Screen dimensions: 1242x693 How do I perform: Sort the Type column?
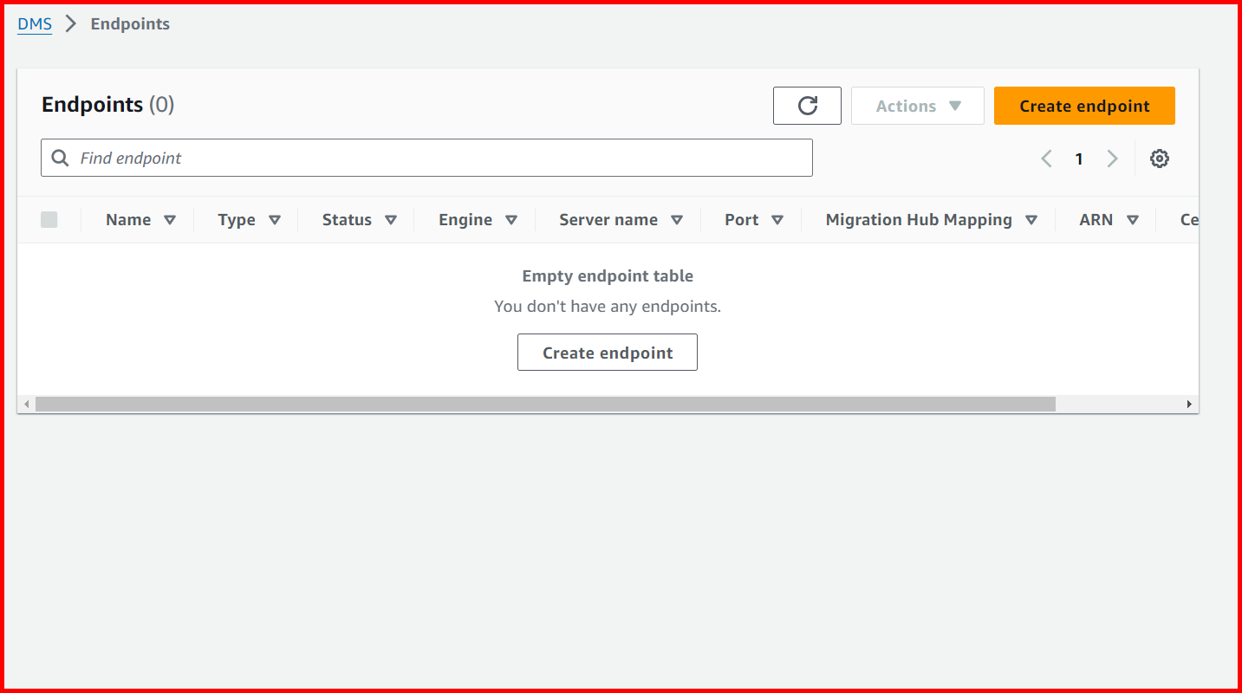(x=275, y=219)
